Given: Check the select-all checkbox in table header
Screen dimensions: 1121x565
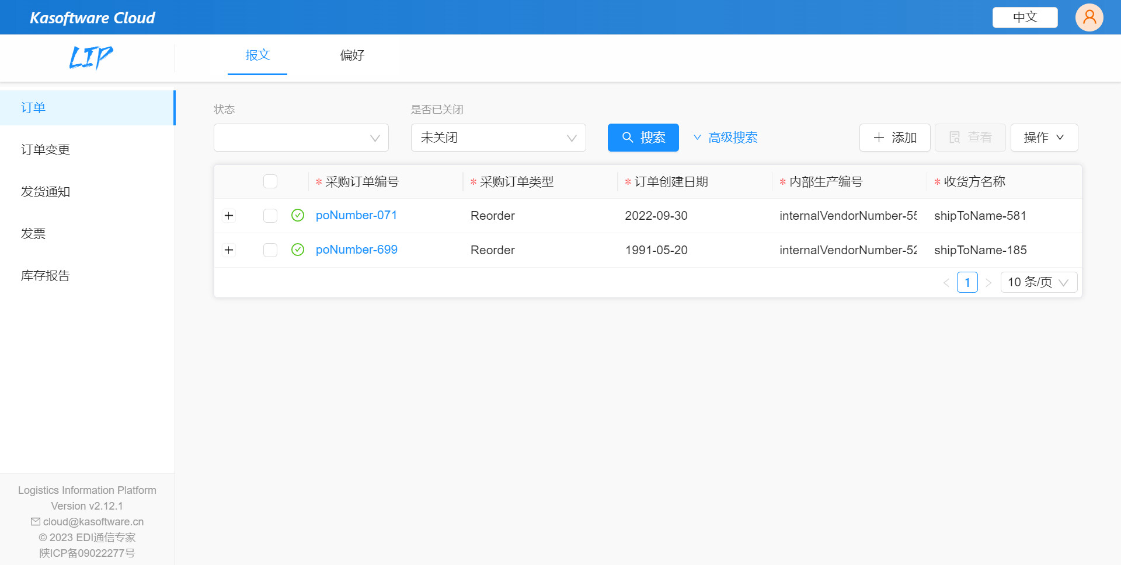Looking at the screenshot, I should coord(270,181).
